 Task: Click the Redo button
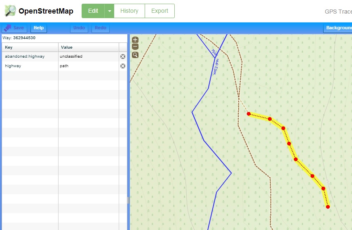[101, 28]
